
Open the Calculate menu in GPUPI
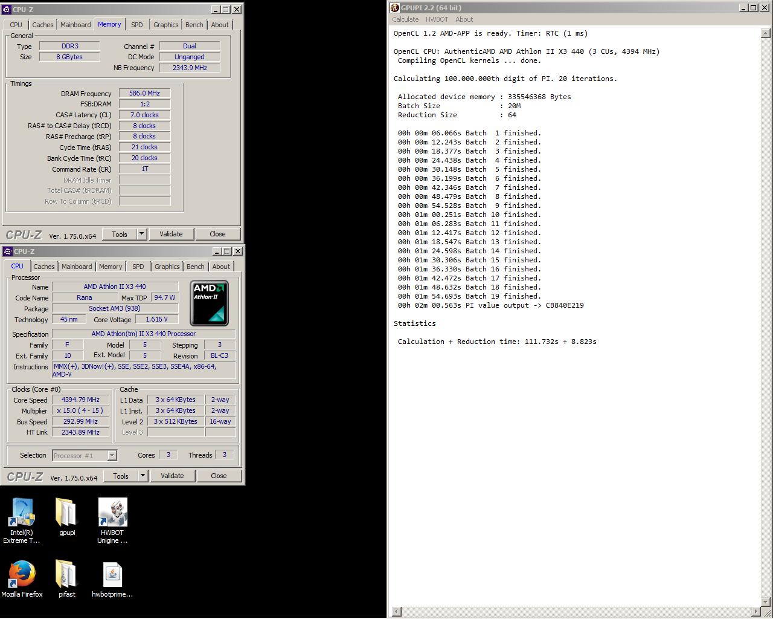(405, 19)
